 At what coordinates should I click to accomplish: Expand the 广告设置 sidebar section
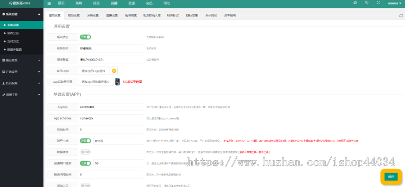click(39, 72)
